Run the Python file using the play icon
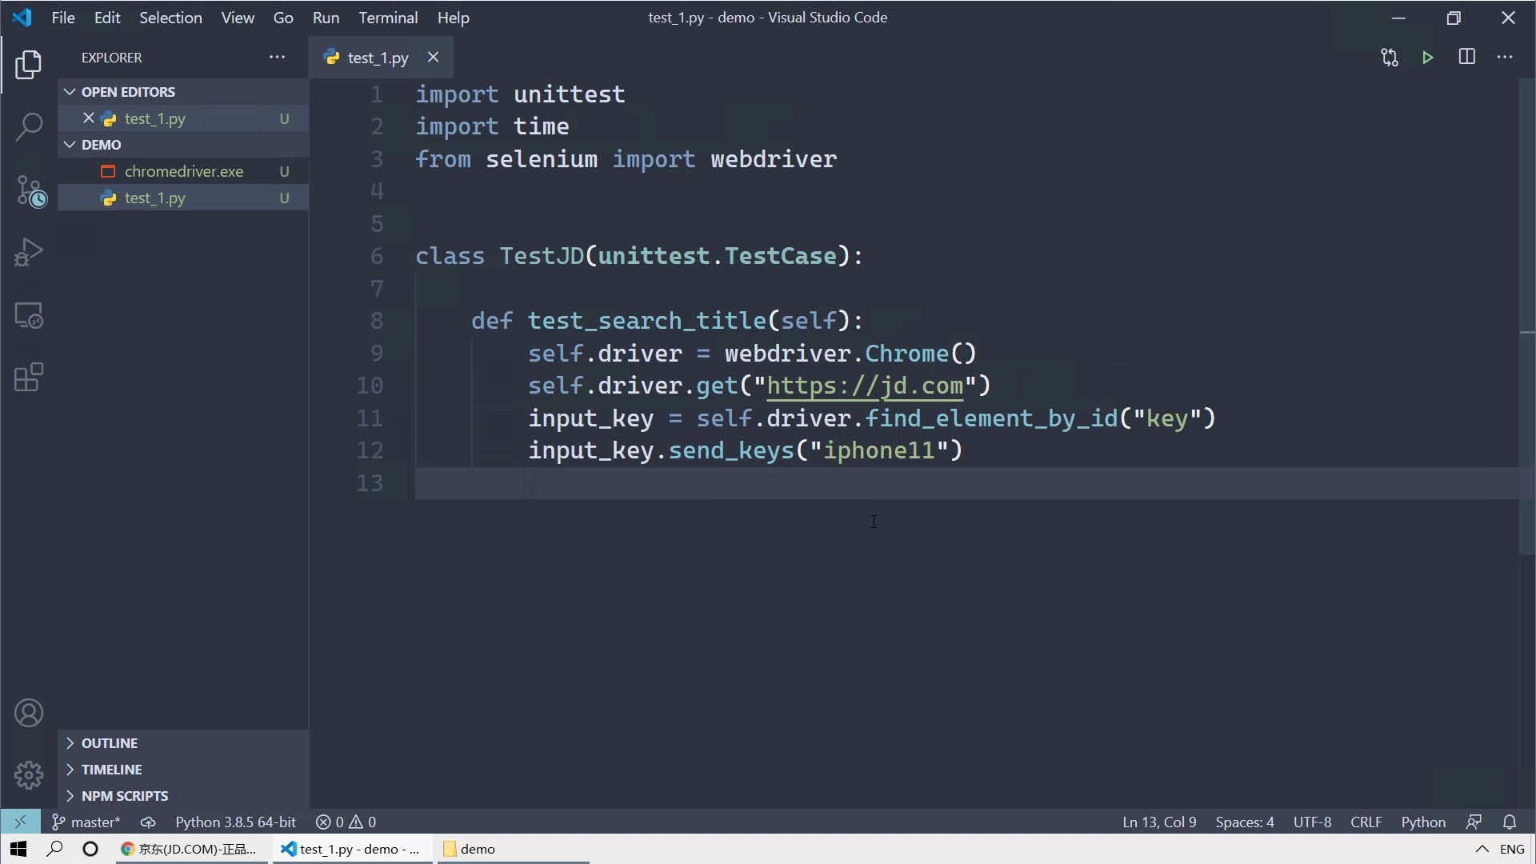 [1428, 57]
